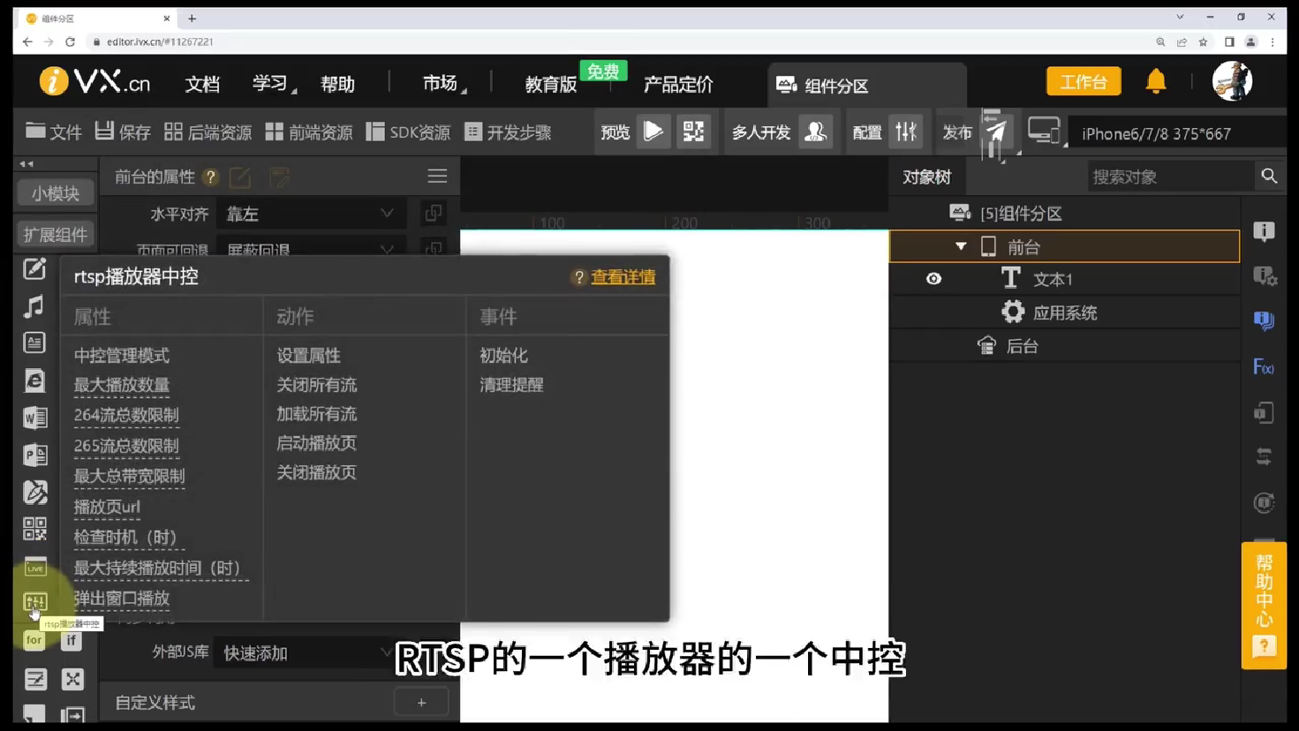Click the 查看详情 link
This screenshot has width=1299, height=731.
pyautogui.click(x=623, y=277)
